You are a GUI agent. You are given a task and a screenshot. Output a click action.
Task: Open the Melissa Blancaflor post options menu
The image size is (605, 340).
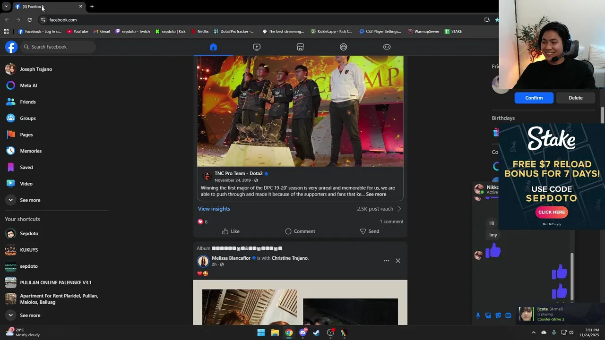(x=386, y=261)
